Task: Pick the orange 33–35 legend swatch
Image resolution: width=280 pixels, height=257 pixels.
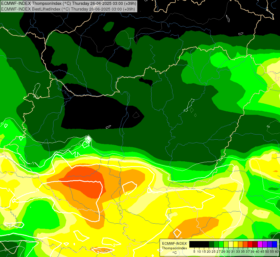Action: 241,244
